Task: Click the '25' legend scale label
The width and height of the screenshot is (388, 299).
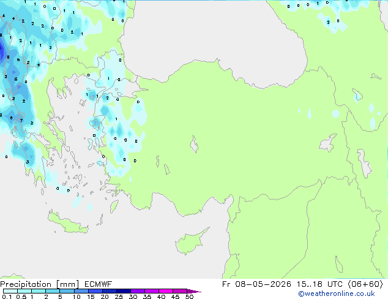Action: [x=119, y=297]
